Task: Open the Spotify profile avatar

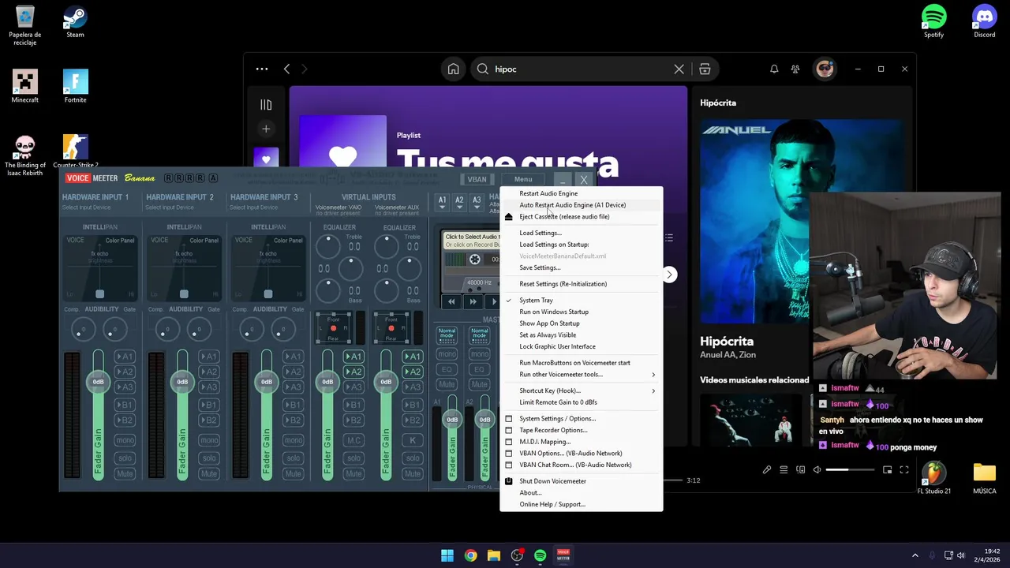Action: pos(825,69)
